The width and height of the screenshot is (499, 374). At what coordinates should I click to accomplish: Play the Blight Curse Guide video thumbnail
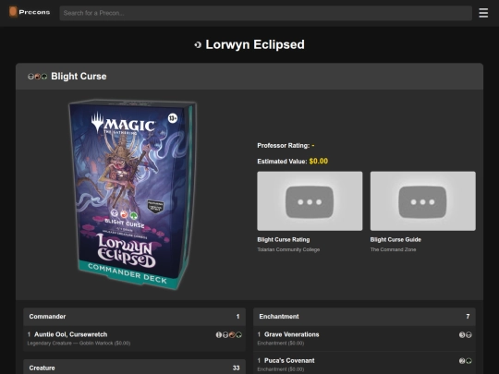(x=423, y=201)
